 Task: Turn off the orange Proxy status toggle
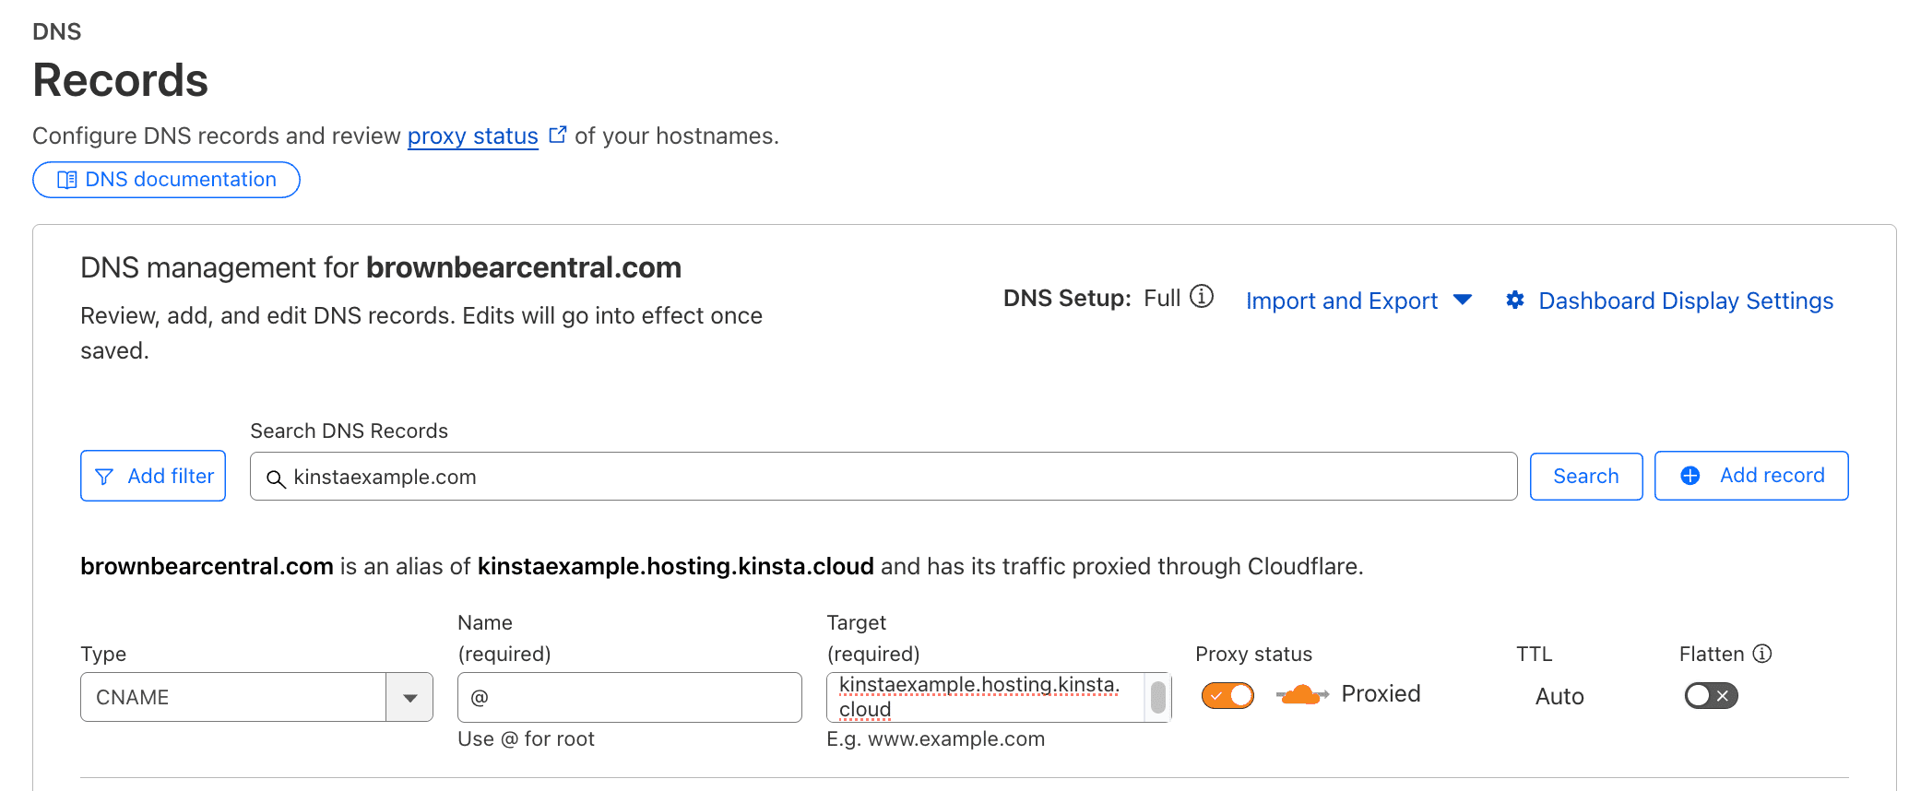pyautogui.click(x=1227, y=695)
